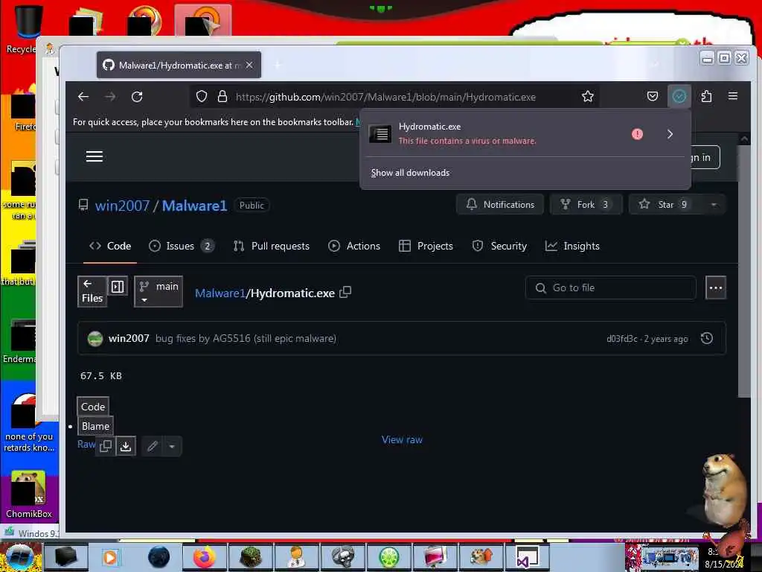This screenshot has height=572, width=762.
Task: Switch to the Code tab
Action: (110, 246)
